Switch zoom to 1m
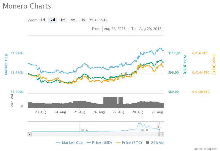220x151 pixels. [x=63, y=20]
